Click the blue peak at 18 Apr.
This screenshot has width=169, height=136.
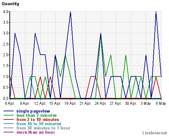point(71,12)
